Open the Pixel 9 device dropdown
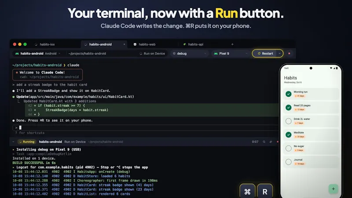 231,53
